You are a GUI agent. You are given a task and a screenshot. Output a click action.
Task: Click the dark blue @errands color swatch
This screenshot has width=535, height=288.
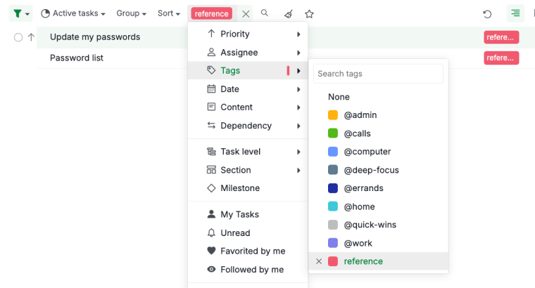pos(333,188)
